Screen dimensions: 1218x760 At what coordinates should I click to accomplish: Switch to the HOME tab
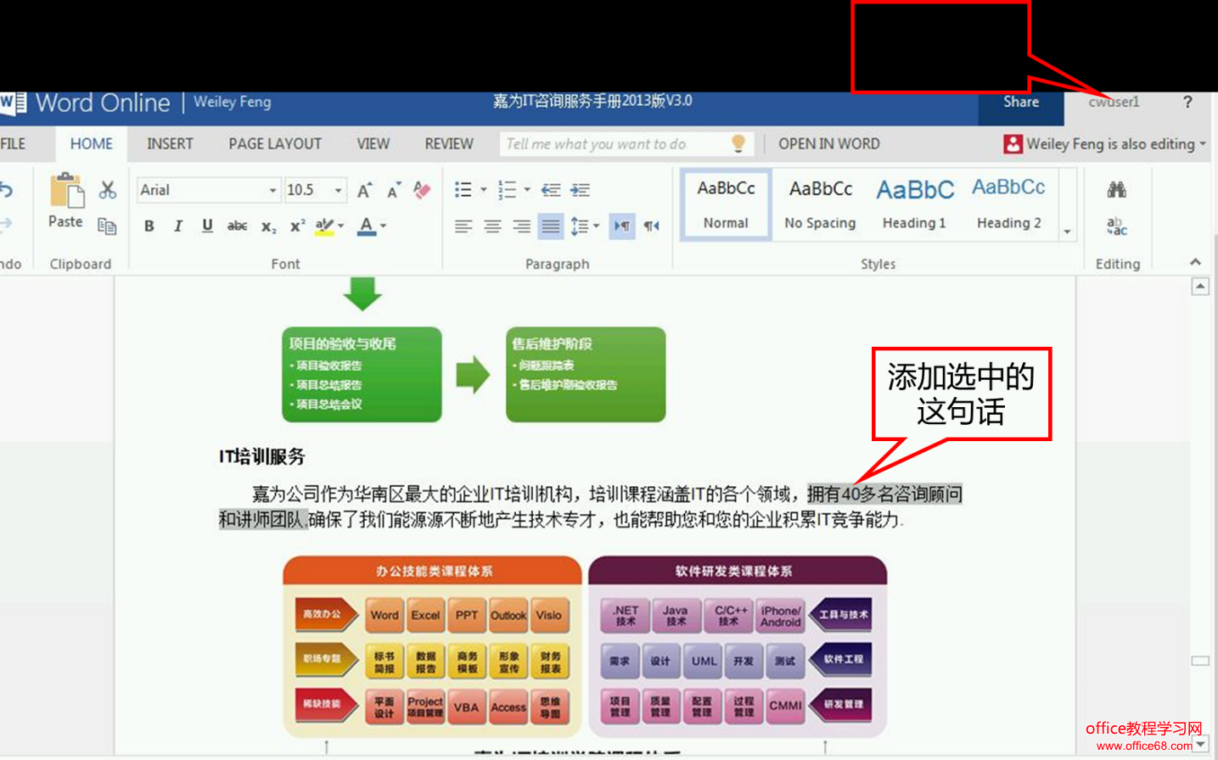point(92,144)
